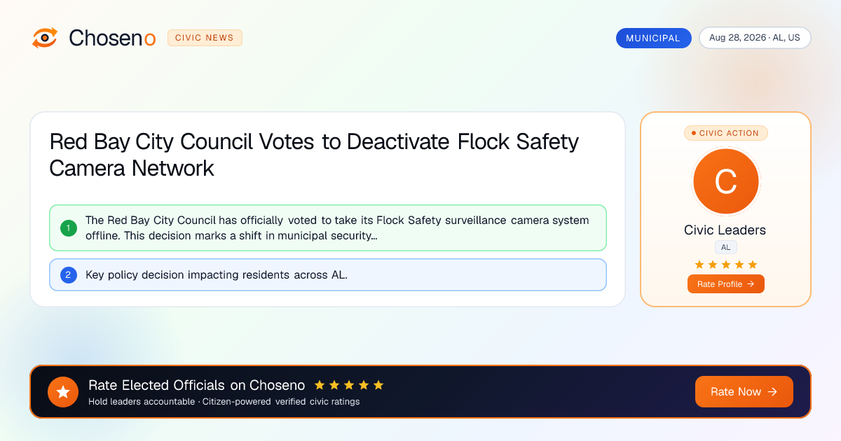This screenshot has height=441, width=841.
Task: Click the green number 1 badge
Action: pos(69,227)
